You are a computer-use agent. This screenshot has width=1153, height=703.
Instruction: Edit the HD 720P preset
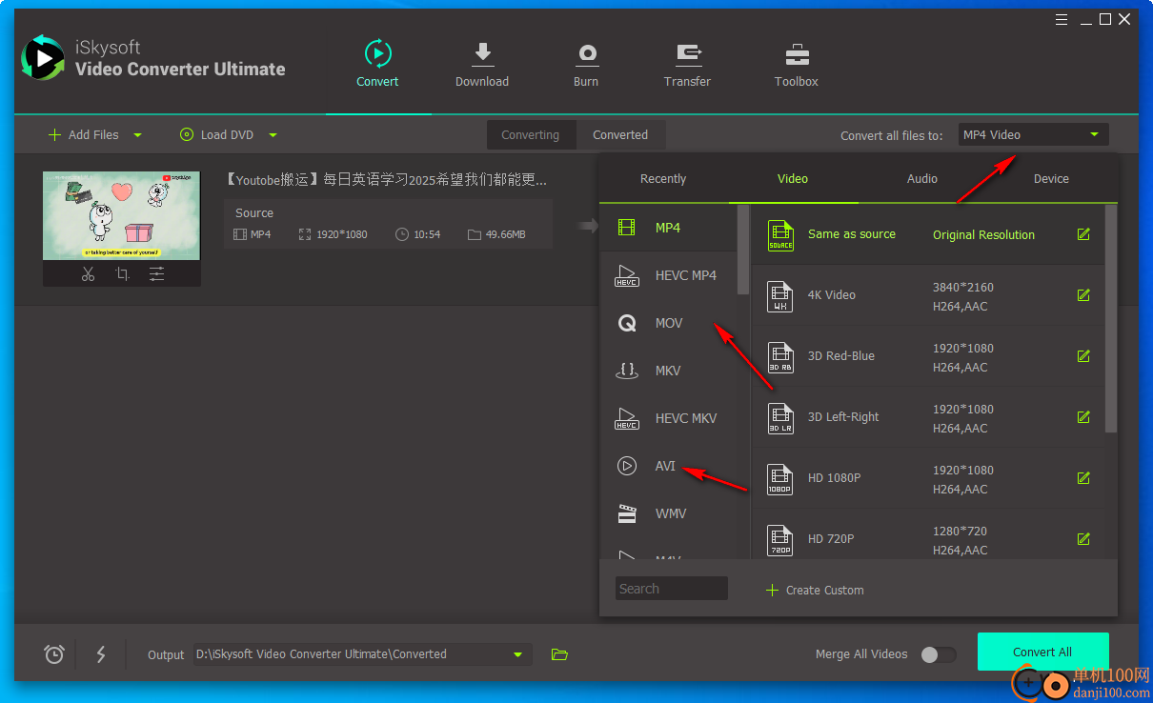pos(1083,539)
